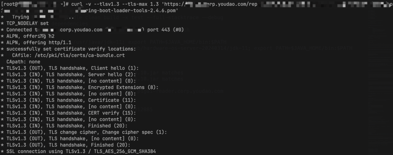The image size is (393, 155).
Task: Click 'successfully set certificate verify locations' line
Action: [68, 49]
